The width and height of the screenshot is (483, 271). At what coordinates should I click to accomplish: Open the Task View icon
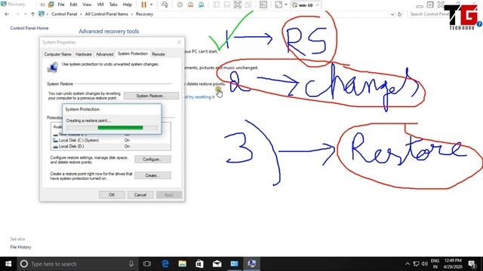coord(147,264)
